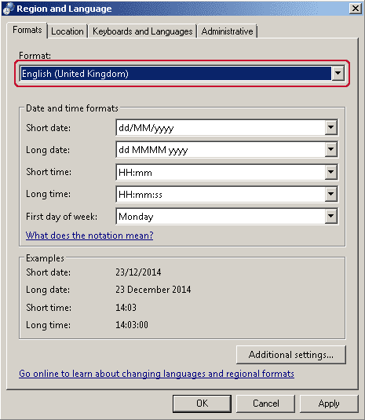This screenshot has width=365, height=420.
Task: Open 'What does the notation mean?' link
Action: 89,236
